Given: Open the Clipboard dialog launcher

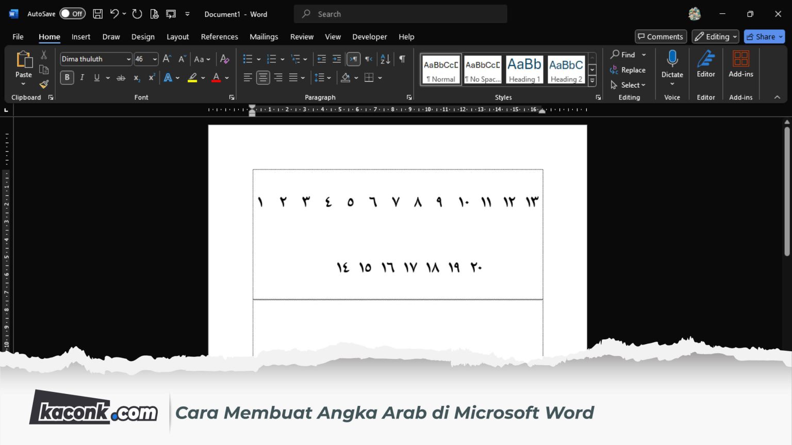Looking at the screenshot, I should click(51, 97).
